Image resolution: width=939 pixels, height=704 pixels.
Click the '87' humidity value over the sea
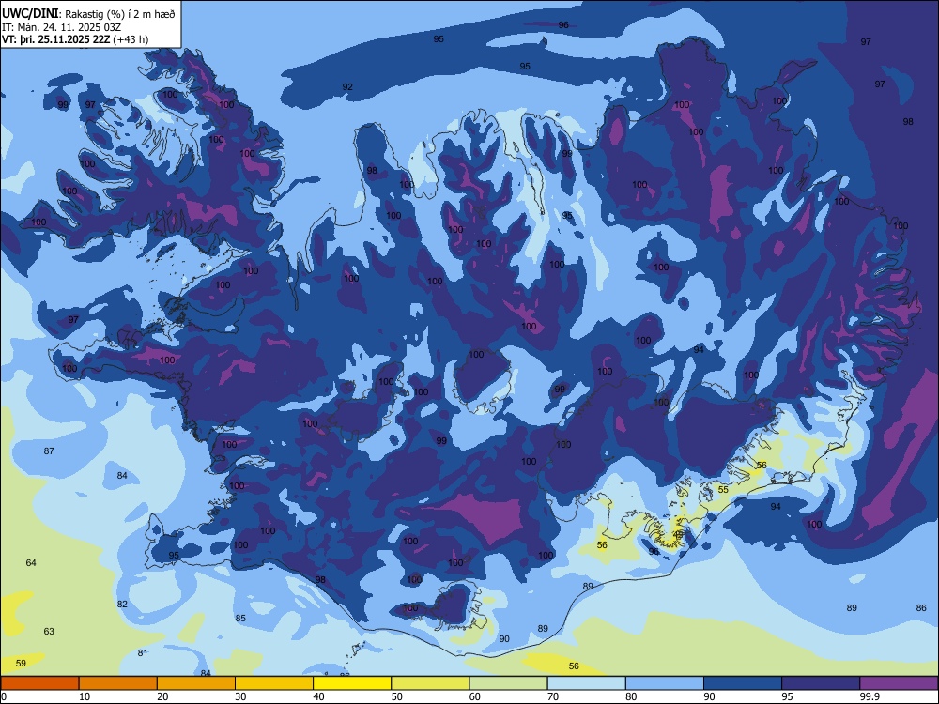click(49, 451)
